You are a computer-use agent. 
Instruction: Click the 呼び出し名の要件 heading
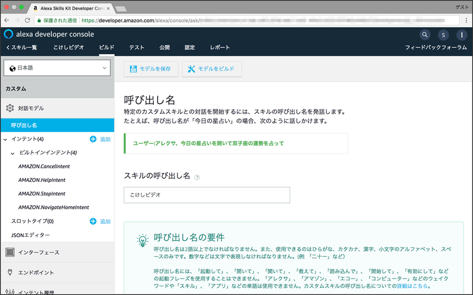[189, 238]
